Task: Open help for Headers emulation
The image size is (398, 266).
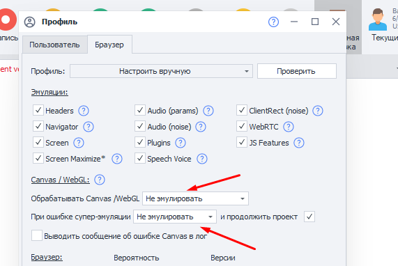Action: click(84, 111)
